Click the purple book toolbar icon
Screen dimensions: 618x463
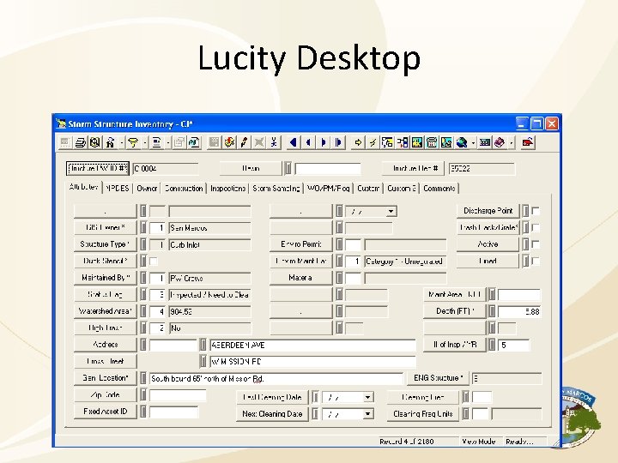[500, 142]
